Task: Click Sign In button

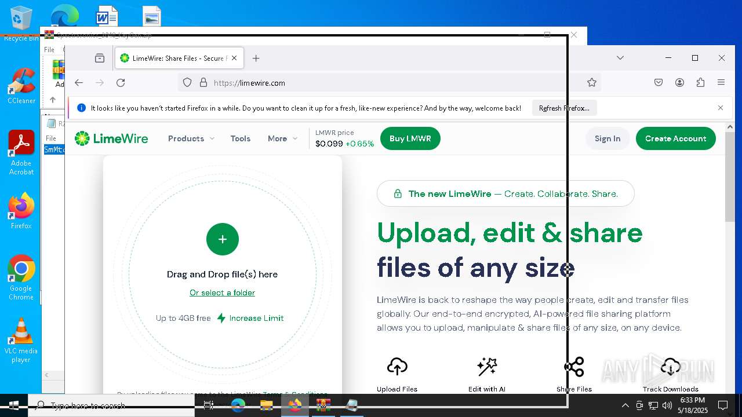Action: [608, 138]
